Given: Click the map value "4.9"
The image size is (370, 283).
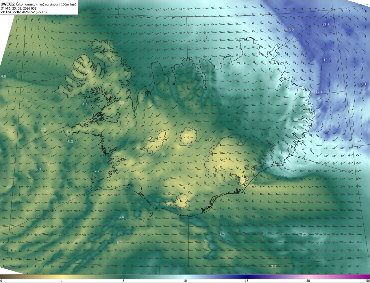Looking at the screenshot, I should click(85, 104).
